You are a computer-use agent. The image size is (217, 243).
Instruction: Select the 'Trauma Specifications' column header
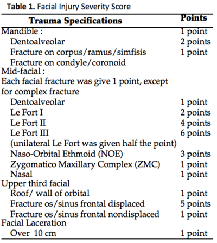point(75,21)
